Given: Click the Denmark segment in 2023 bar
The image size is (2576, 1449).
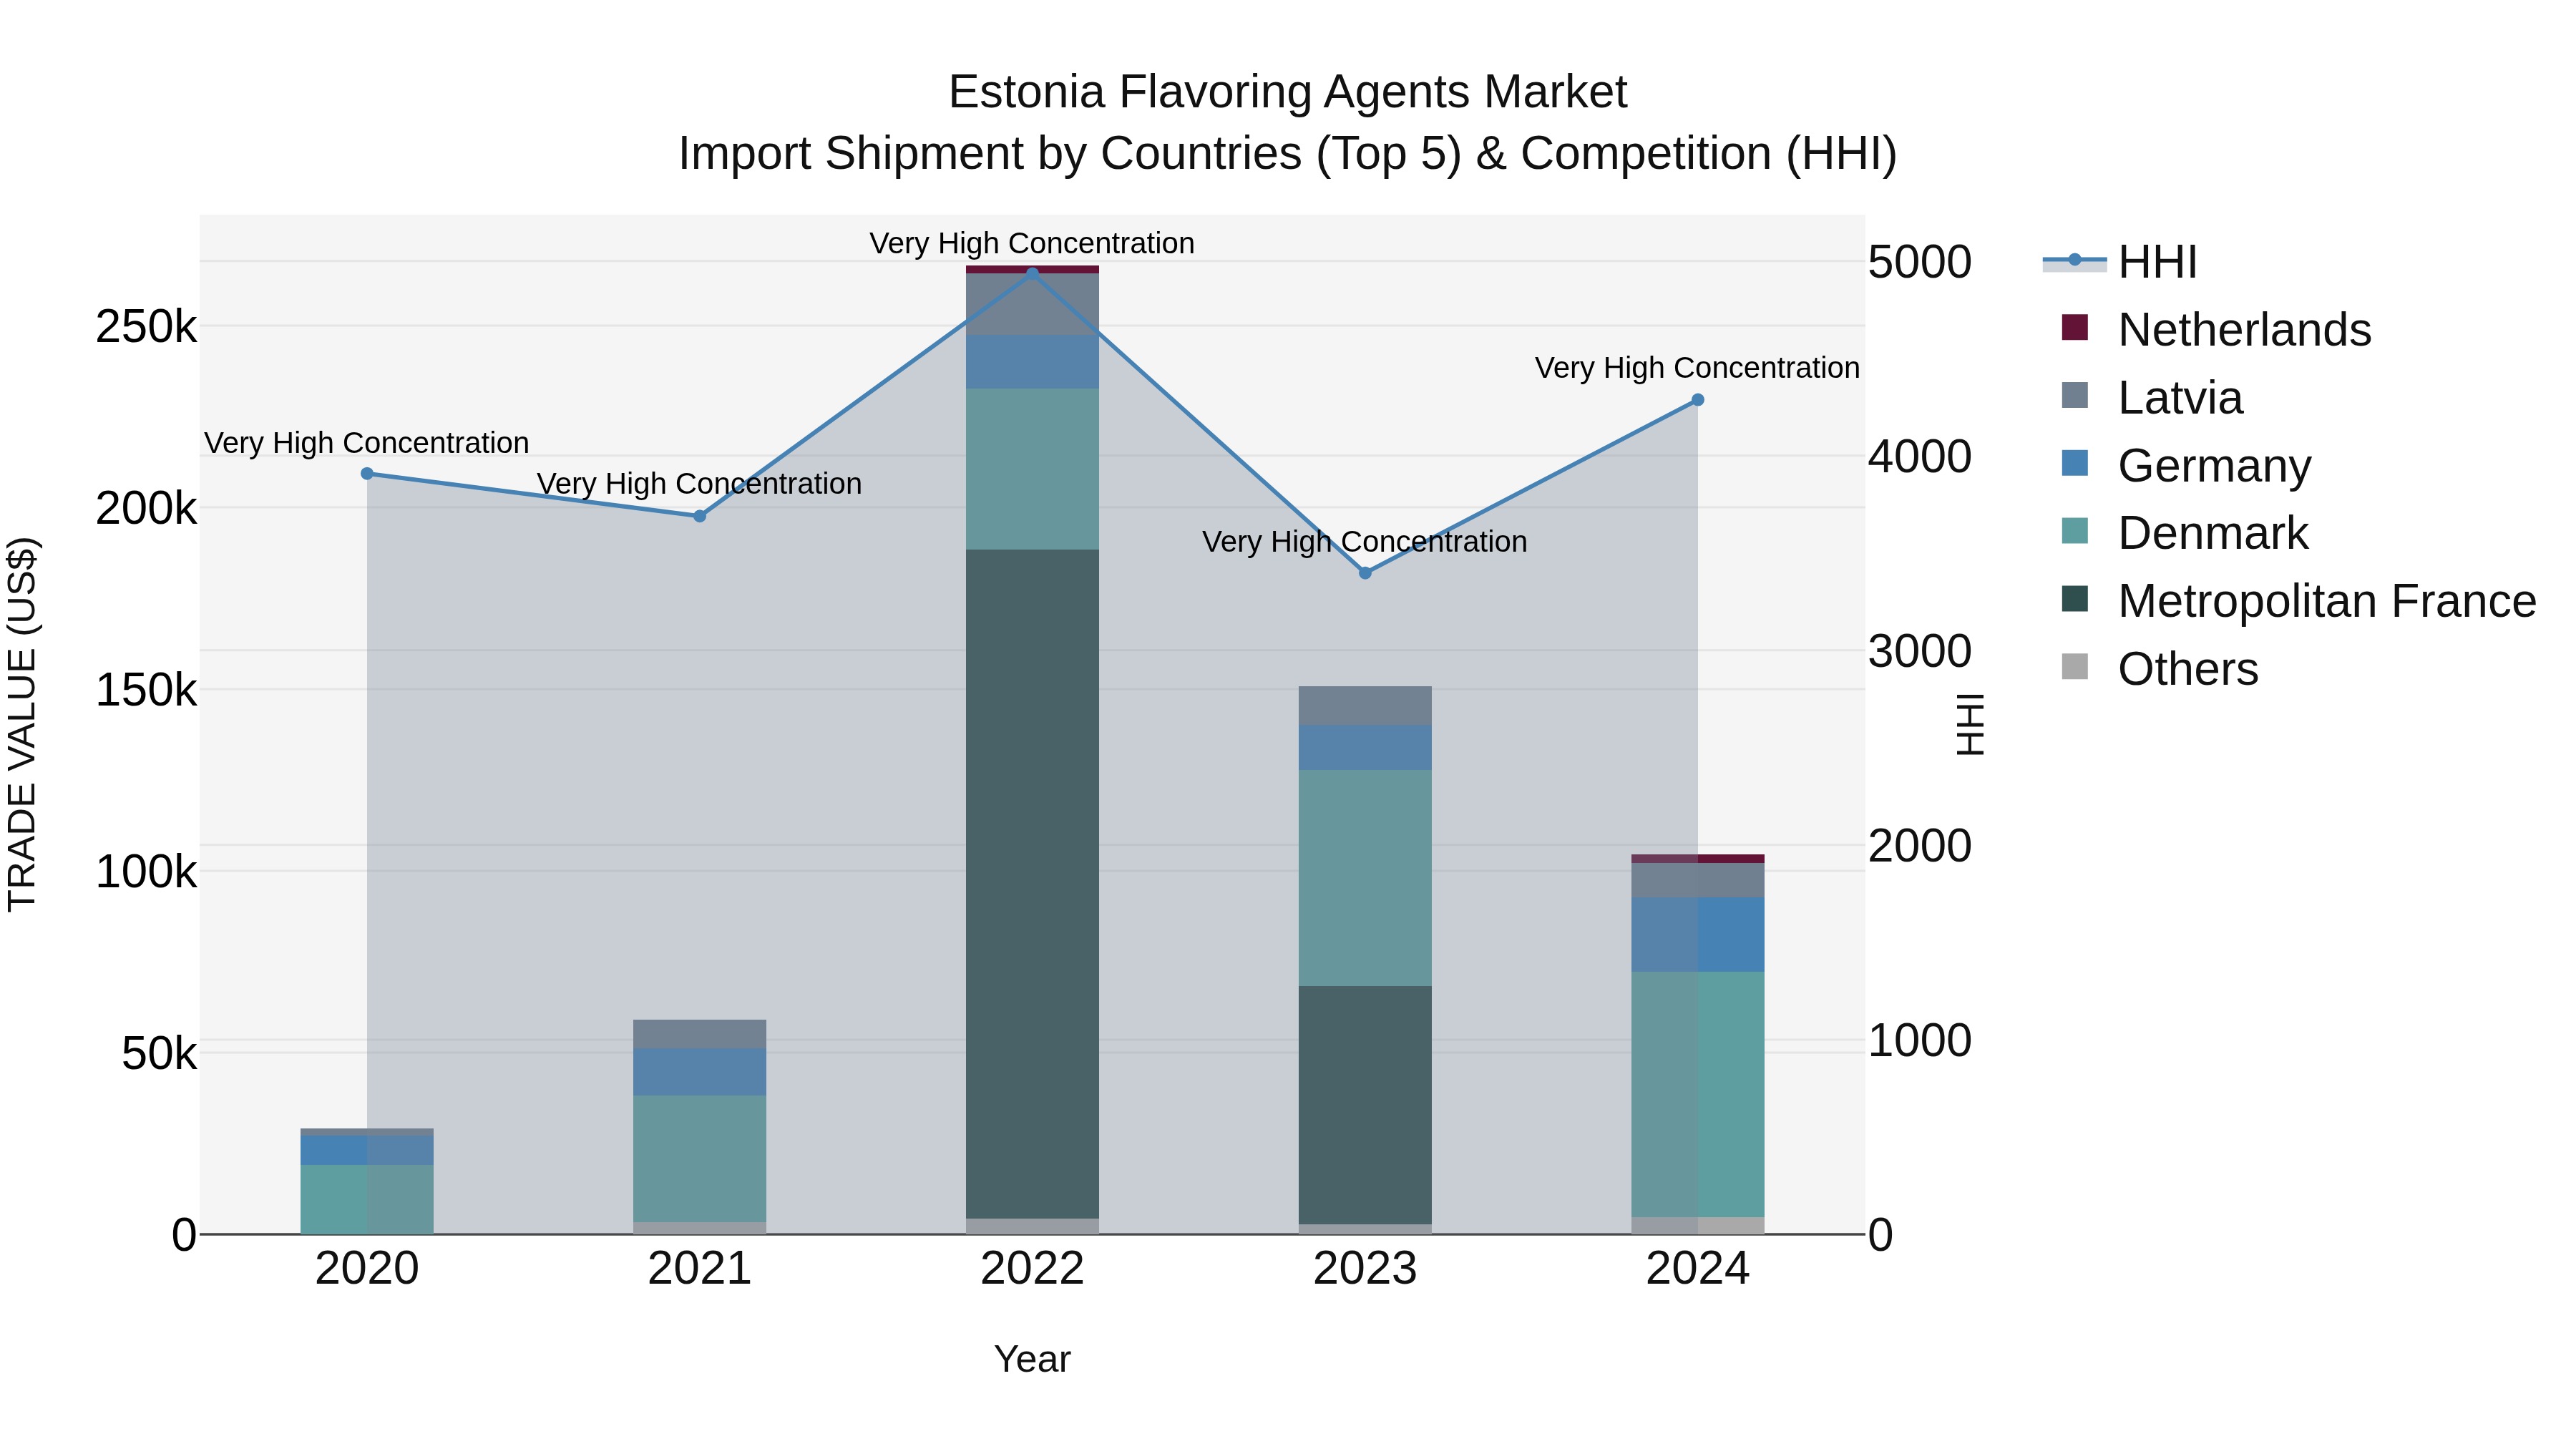Looking at the screenshot, I should click(1365, 878).
